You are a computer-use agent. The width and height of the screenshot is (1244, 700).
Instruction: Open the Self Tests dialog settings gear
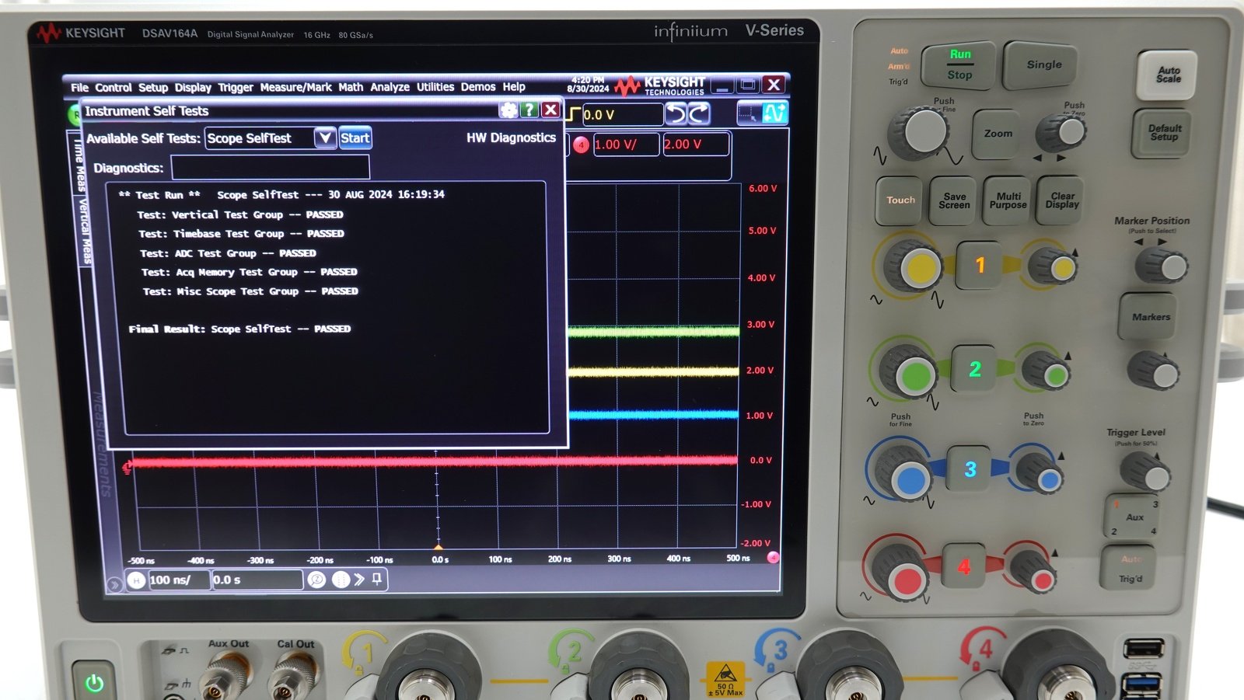coord(508,110)
